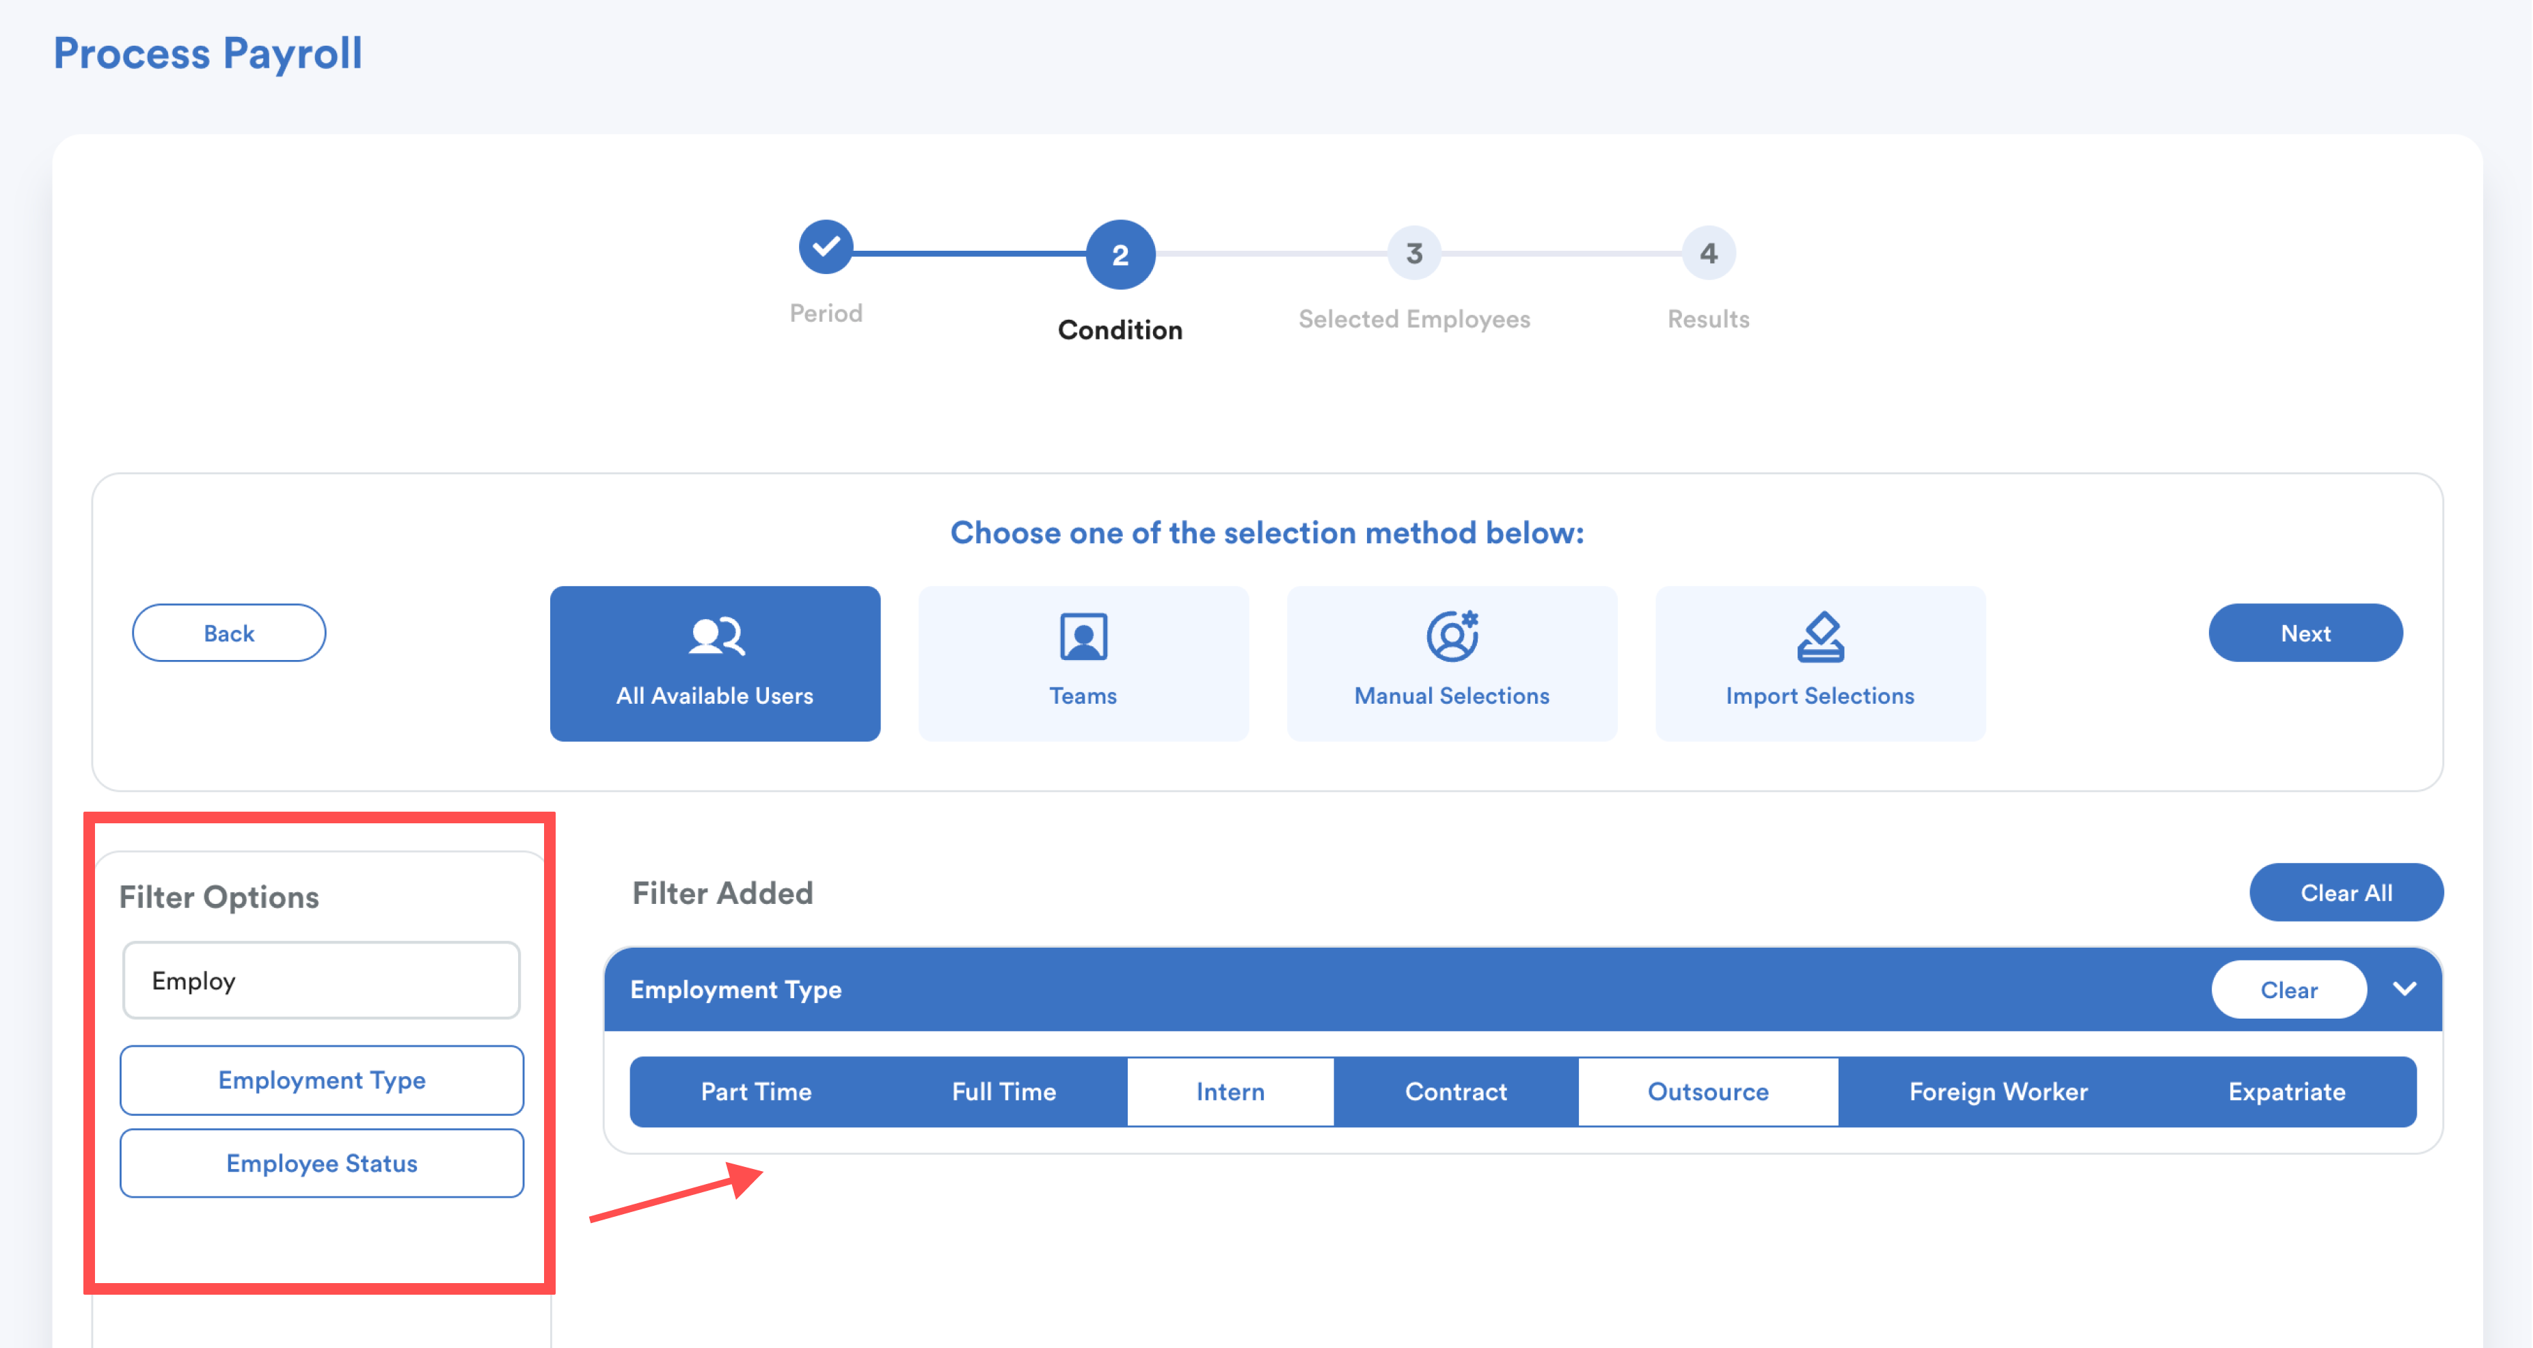The height and width of the screenshot is (1348, 2533).
Task: Click the Import Selections icon
Action: tap(1819, 636)
